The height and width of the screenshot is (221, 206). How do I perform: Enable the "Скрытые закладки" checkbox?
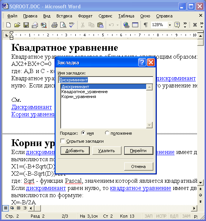62,141
